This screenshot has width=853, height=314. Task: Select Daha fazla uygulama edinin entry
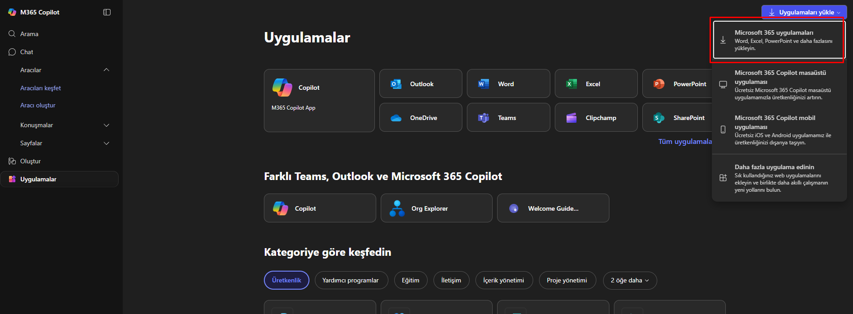point(779,178)
